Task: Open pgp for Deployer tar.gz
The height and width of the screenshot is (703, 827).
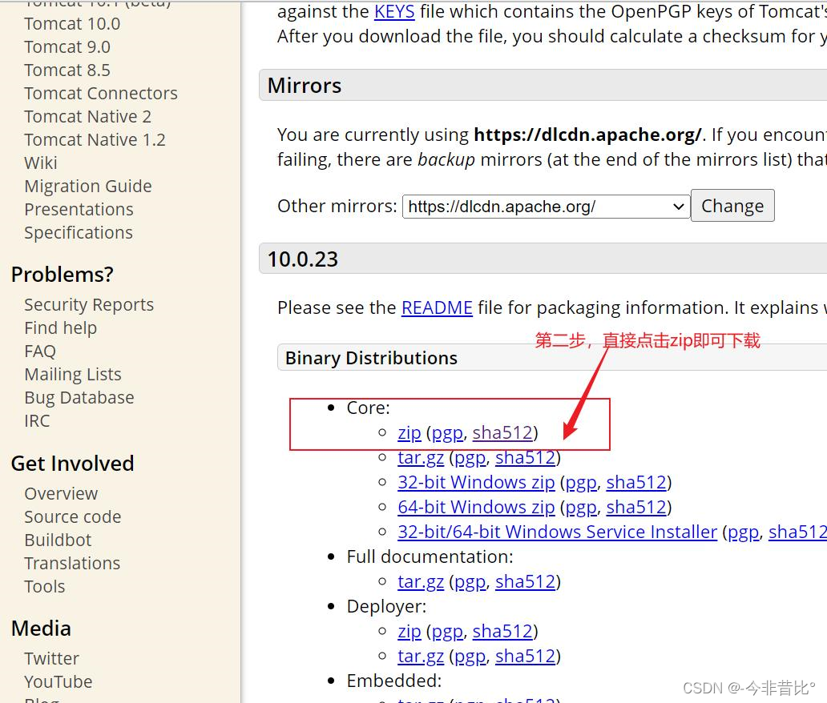Action: 470,657
